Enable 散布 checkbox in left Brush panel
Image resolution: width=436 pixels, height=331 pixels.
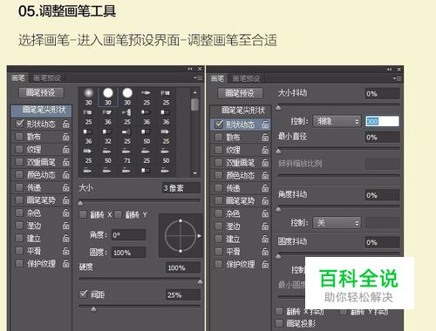(x=19, y=137)
